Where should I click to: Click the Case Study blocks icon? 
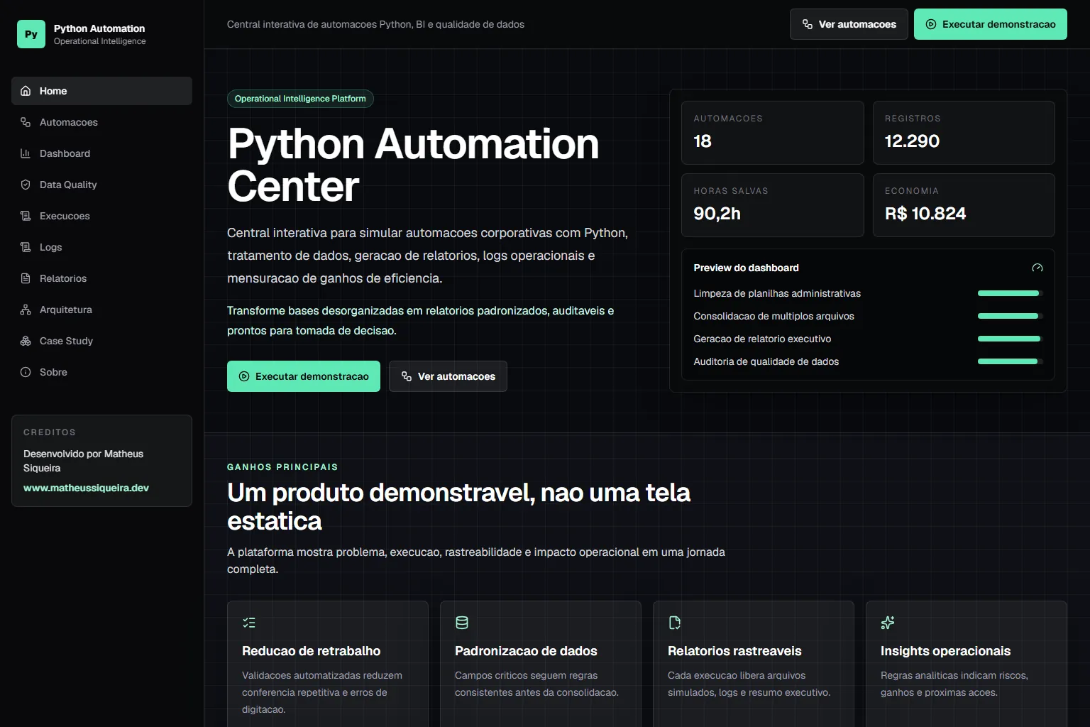click(26, 341)
